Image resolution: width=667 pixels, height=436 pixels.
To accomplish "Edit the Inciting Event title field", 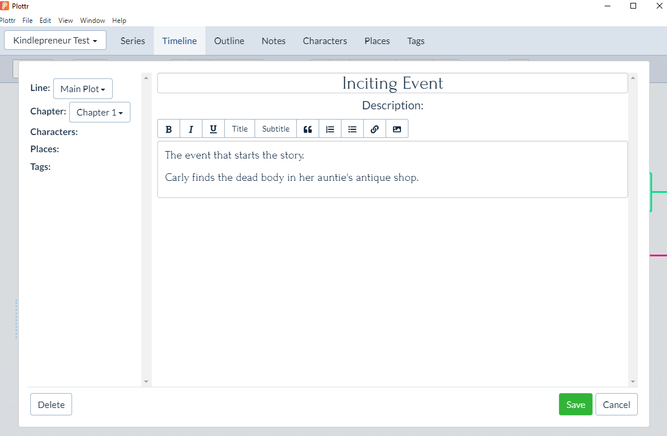I will pyautogui.click(x=392, y=83).
